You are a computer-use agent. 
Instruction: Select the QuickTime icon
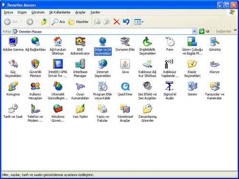click(x=125, y=89)
